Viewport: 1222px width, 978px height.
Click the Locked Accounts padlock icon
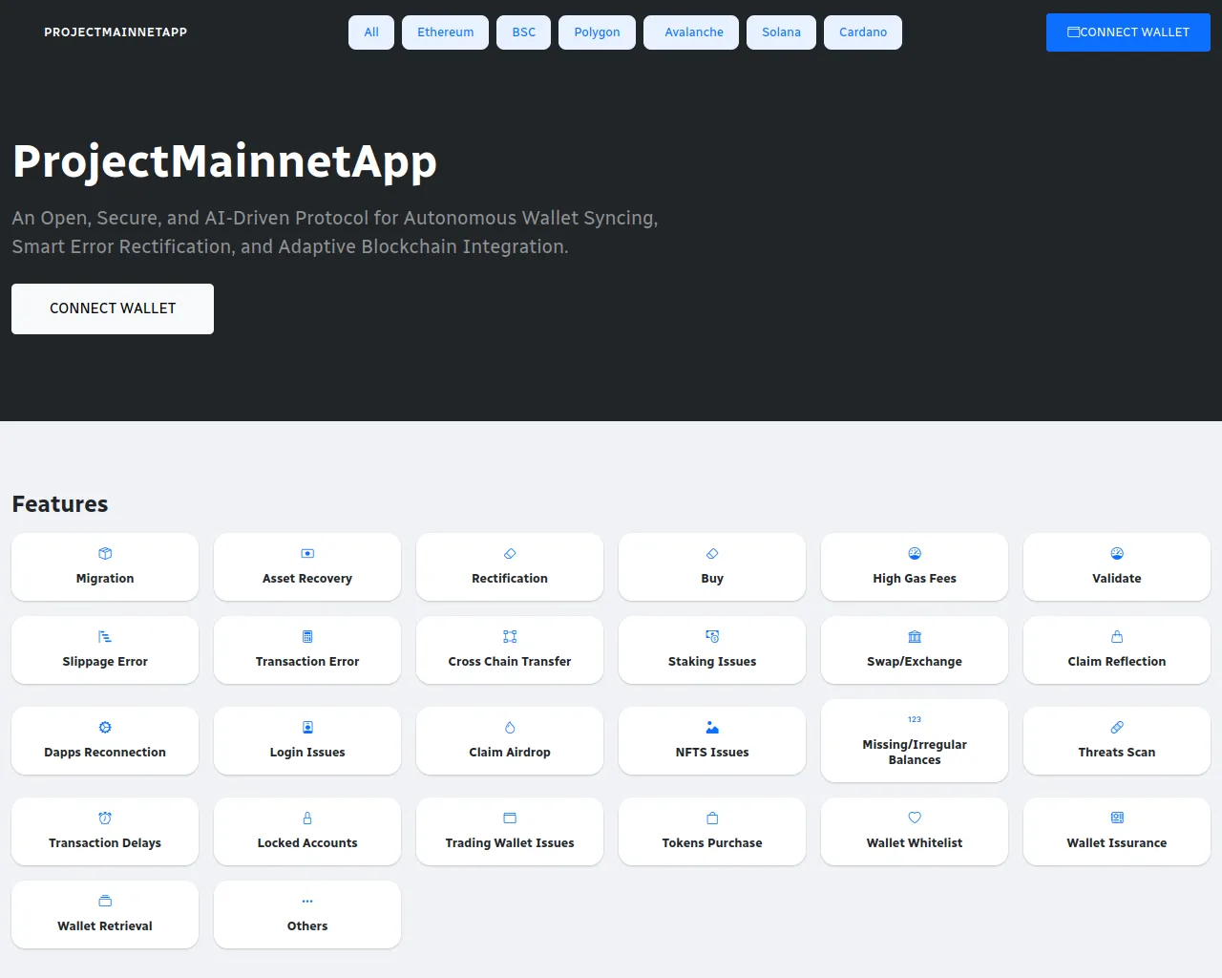[x=307, y=819]
